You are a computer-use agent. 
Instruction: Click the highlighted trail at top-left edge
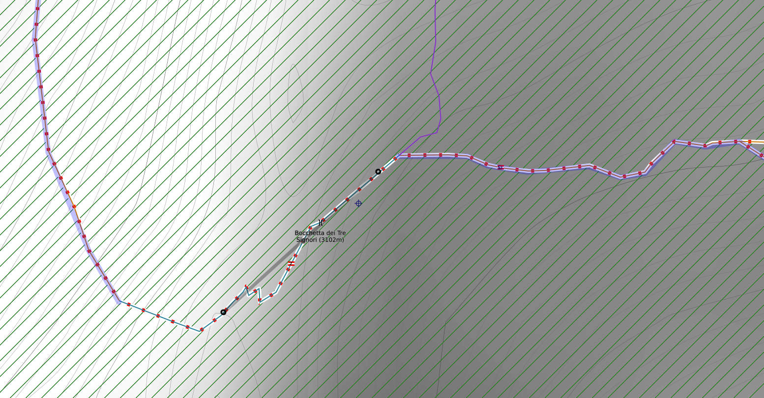(x=37, y=10)
